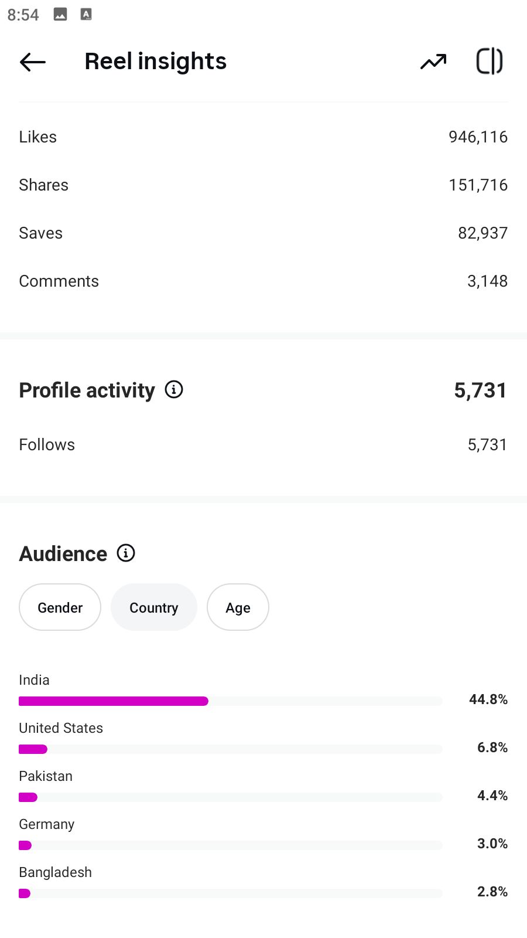
Task: Select the Country audience filter
Action: coord(153,607)
